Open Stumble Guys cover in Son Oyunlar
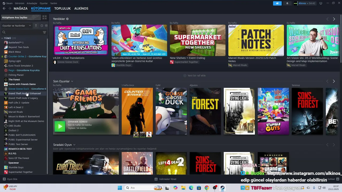The image size is (342, 192). click(x=273, y=111)
